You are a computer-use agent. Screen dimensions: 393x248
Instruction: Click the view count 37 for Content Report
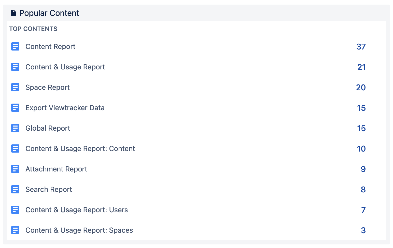coord(361,46)
